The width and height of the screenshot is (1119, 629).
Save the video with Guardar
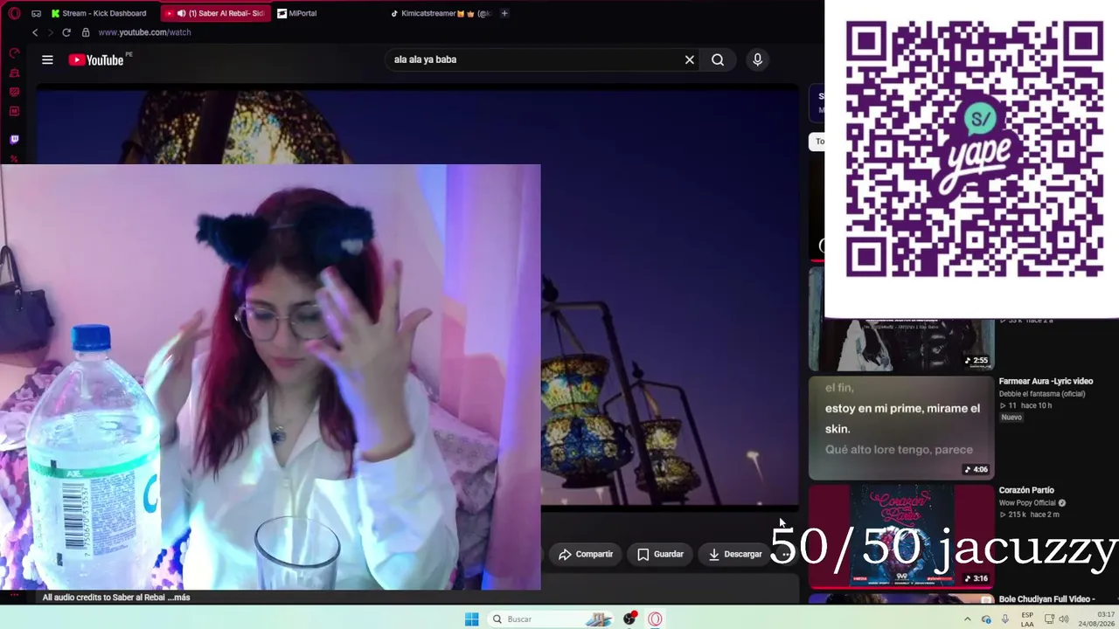coord(660,554)
